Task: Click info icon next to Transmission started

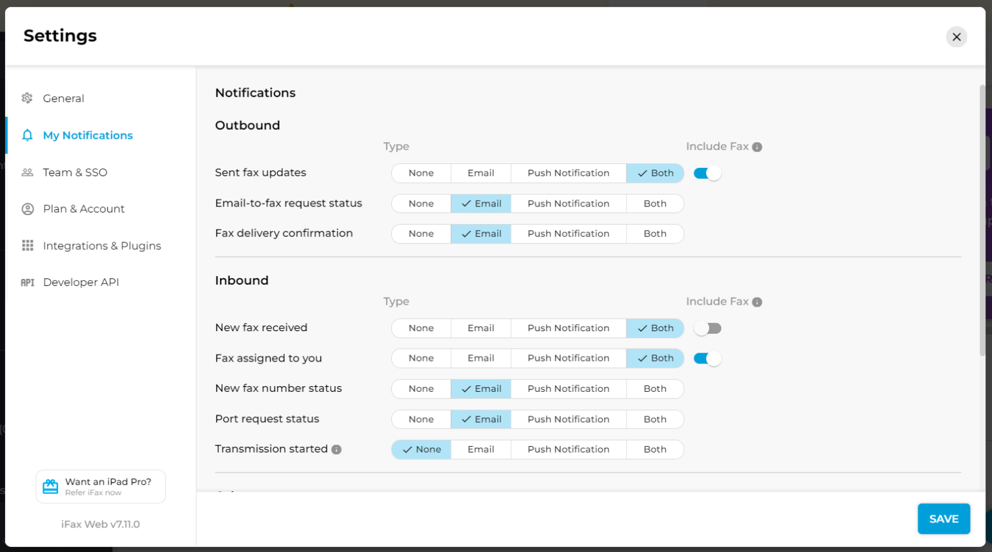Action: coord(336,450)
